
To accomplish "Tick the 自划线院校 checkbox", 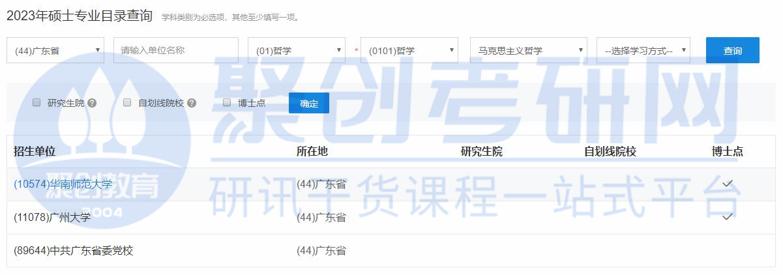I will pyautogui.click(x=127, y=102).
